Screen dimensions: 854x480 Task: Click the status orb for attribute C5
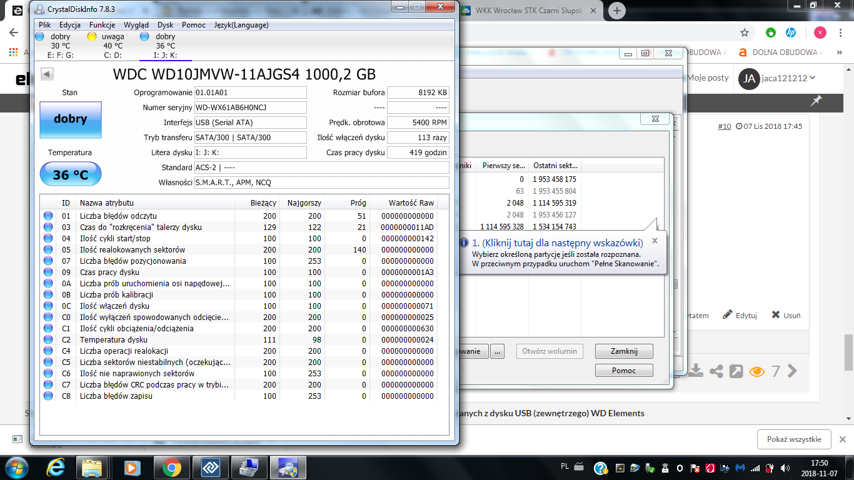(x=48, y=362)
